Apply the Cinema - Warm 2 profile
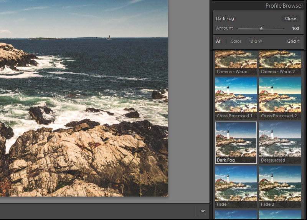 point(280,63)
